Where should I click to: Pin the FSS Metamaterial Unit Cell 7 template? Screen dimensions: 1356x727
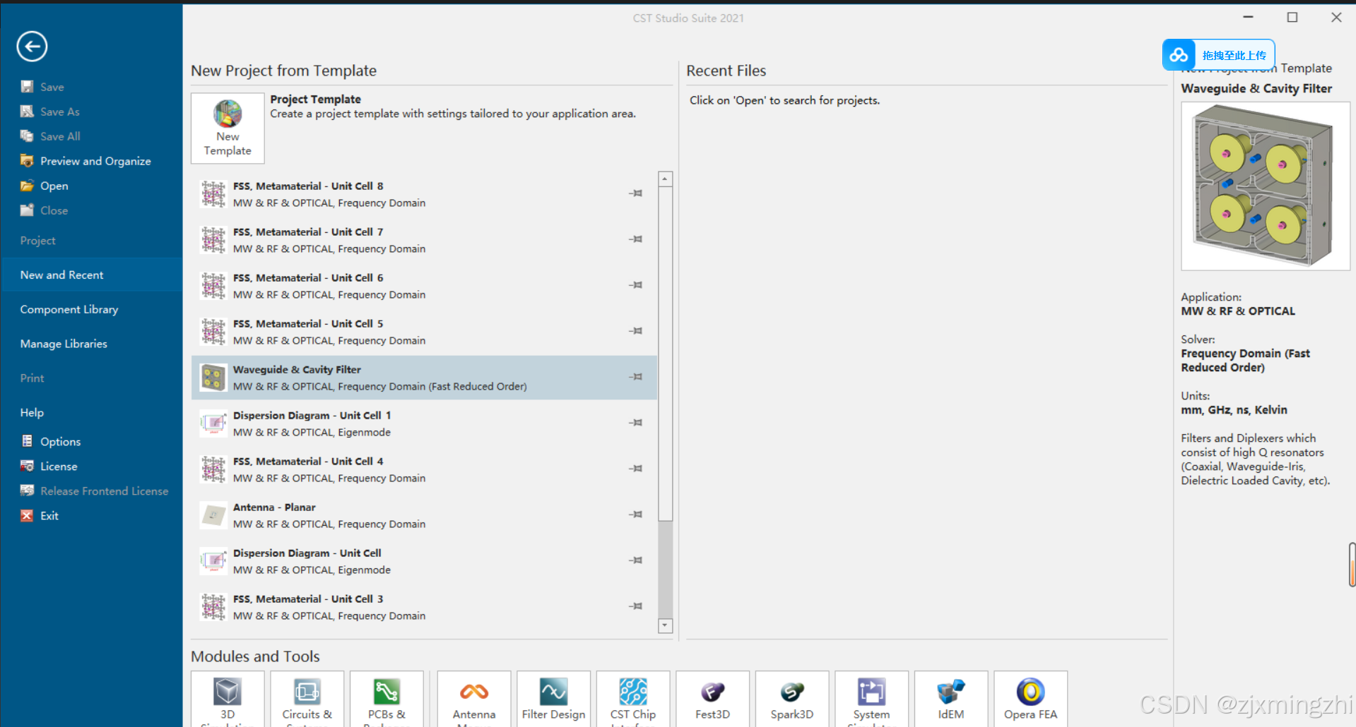636,239
